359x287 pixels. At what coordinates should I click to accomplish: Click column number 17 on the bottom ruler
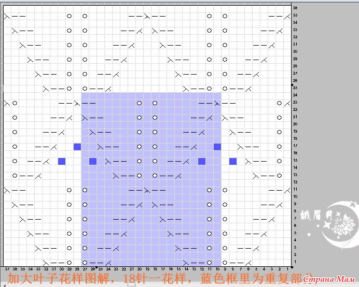pos(163,269)
